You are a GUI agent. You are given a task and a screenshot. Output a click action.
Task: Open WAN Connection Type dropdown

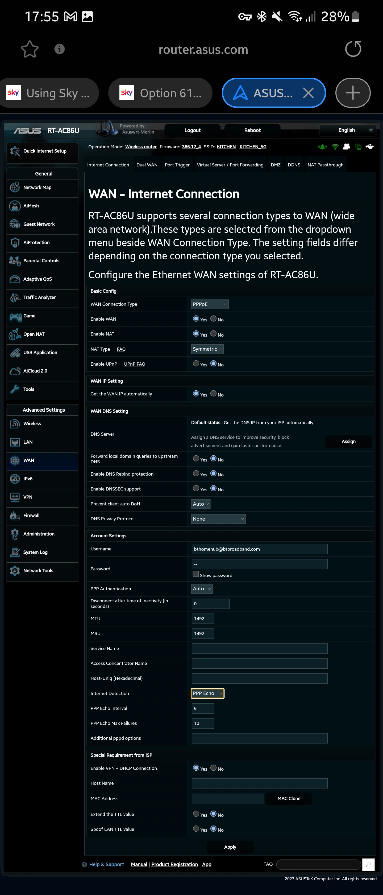point(210,304)
